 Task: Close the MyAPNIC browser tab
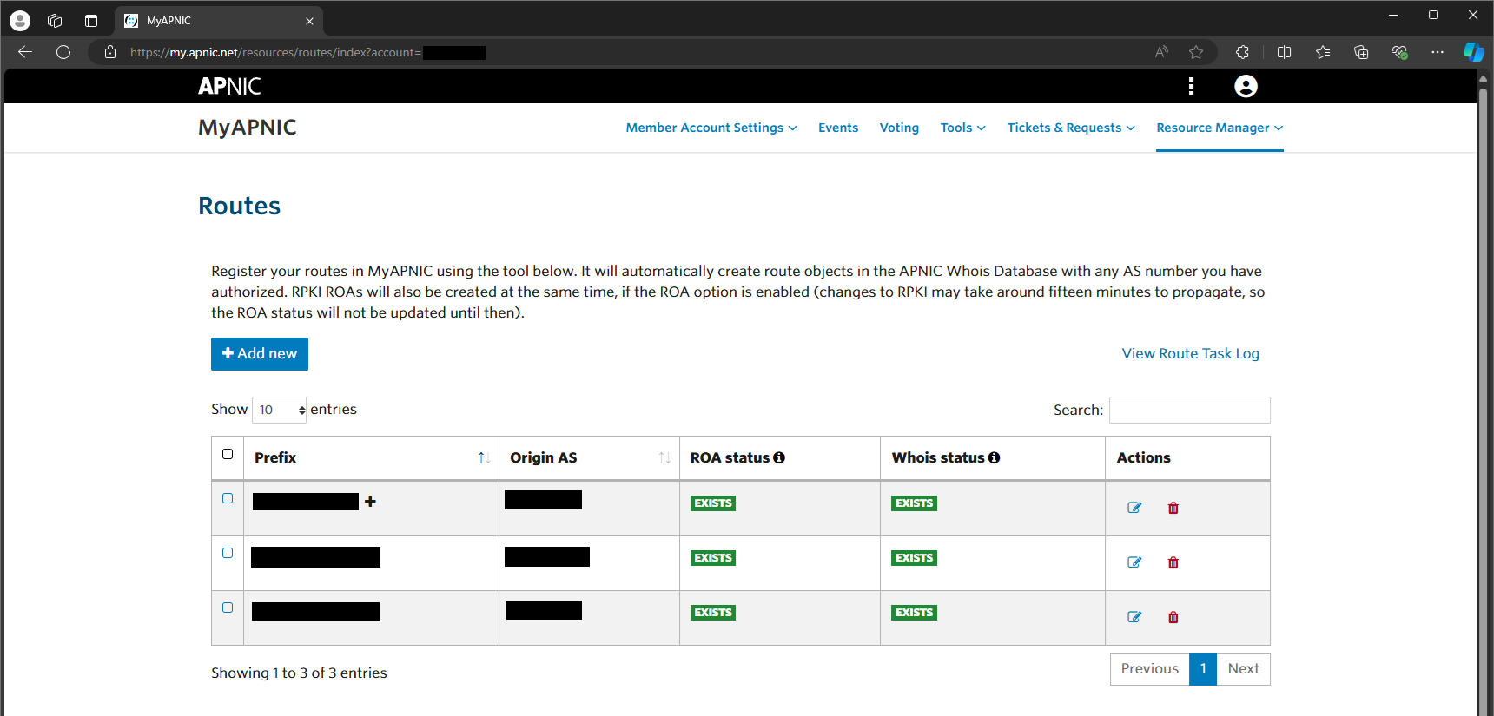coord(309,21)
